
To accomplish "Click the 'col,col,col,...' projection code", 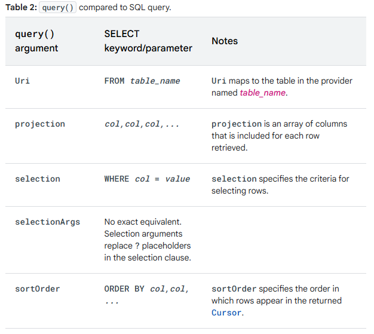I will (142, 124).
